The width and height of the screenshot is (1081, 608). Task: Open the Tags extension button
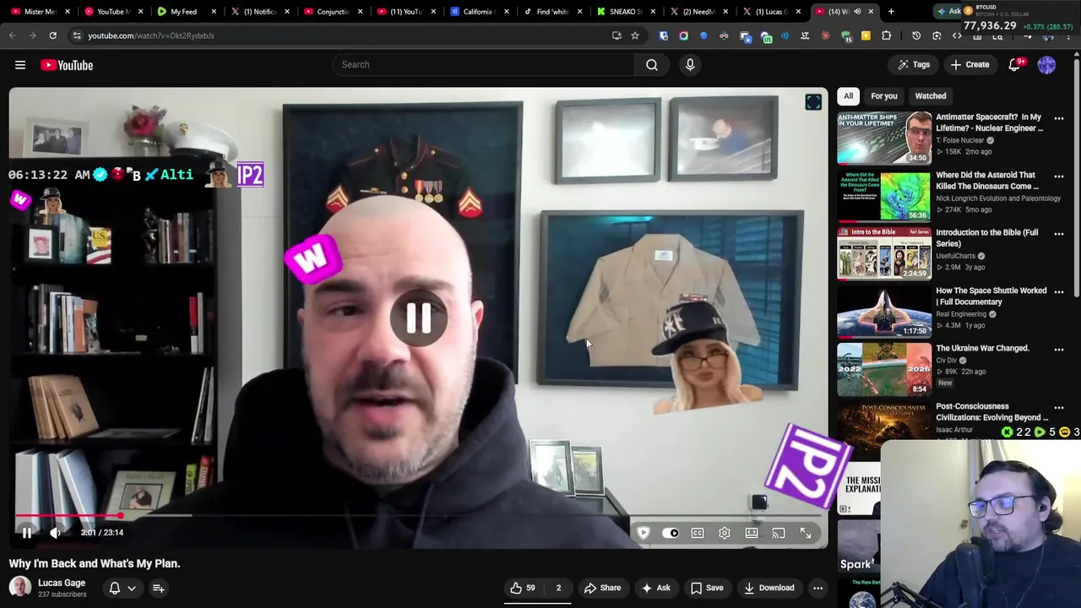(913, 65)
